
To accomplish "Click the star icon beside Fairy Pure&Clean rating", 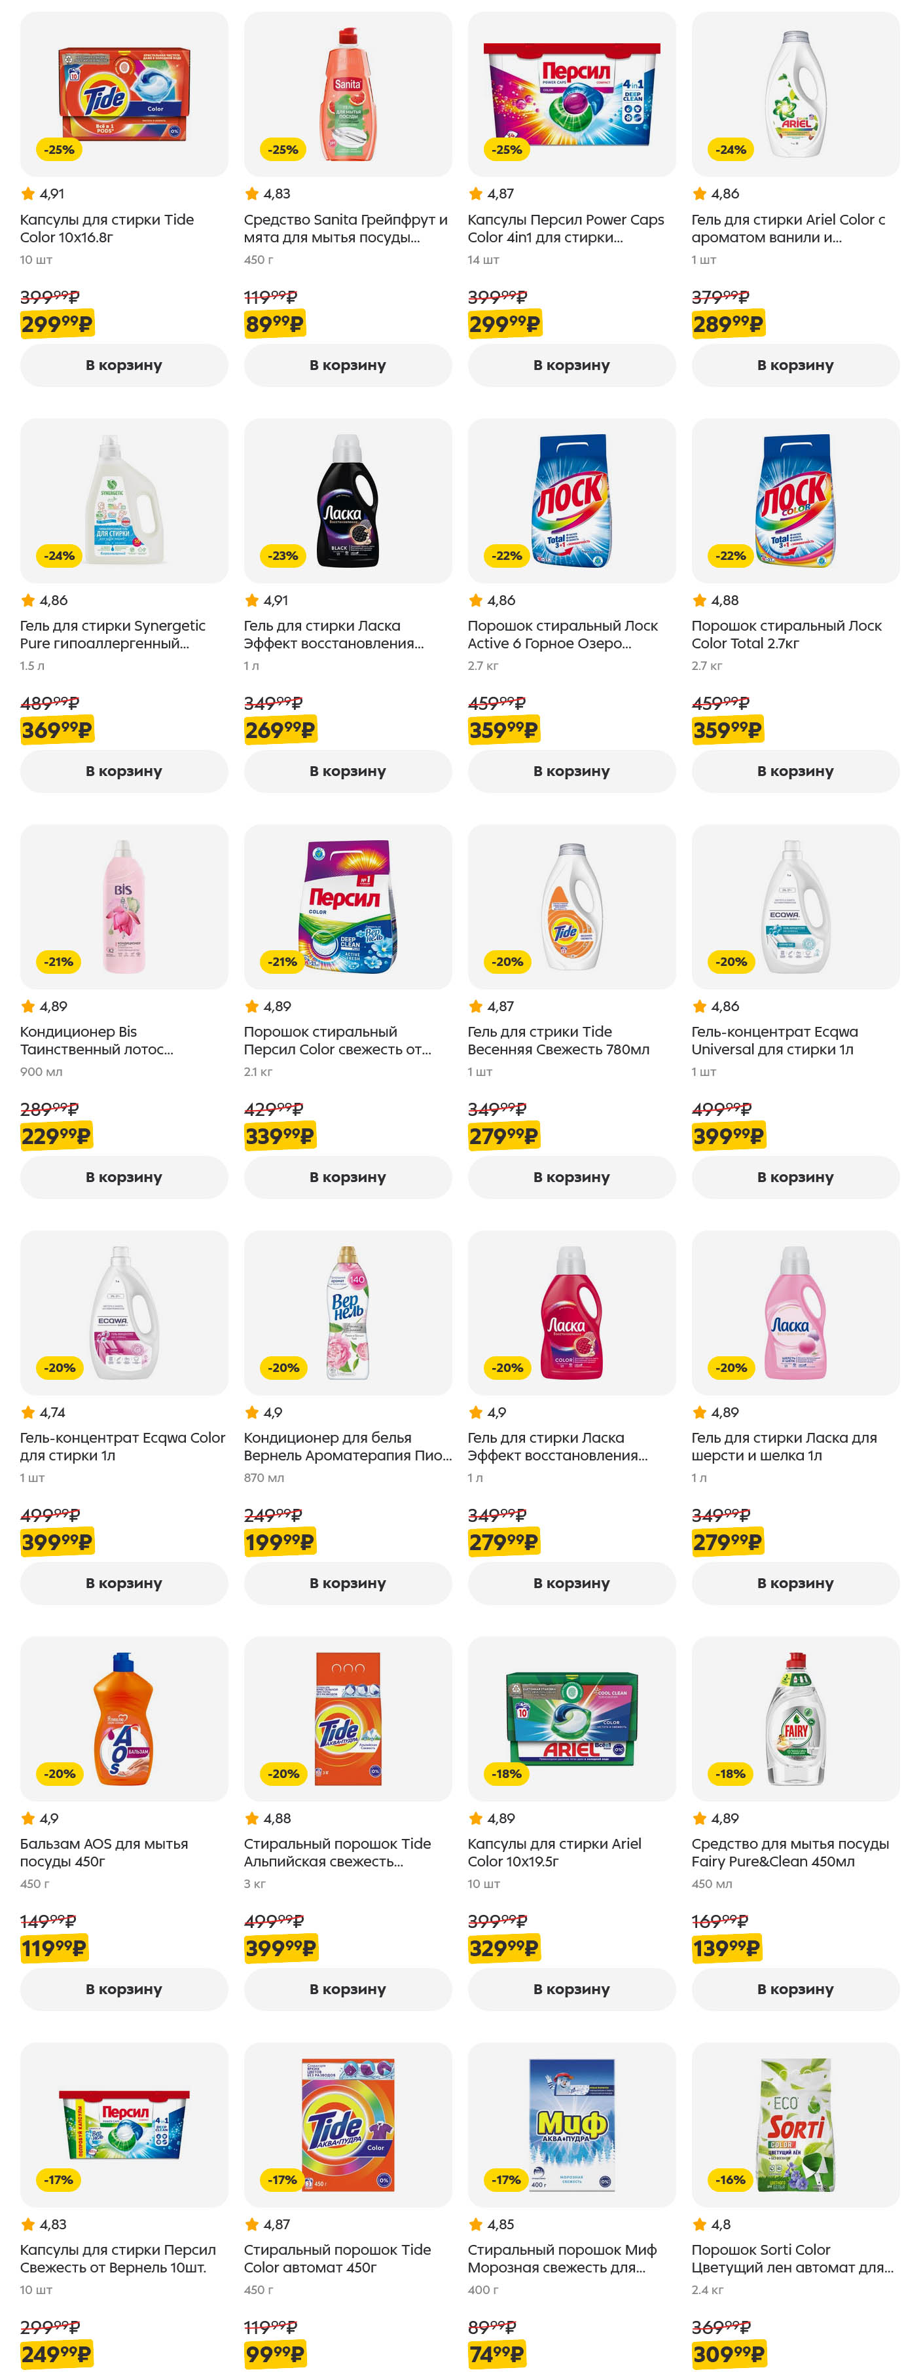I will point(699,1819).
